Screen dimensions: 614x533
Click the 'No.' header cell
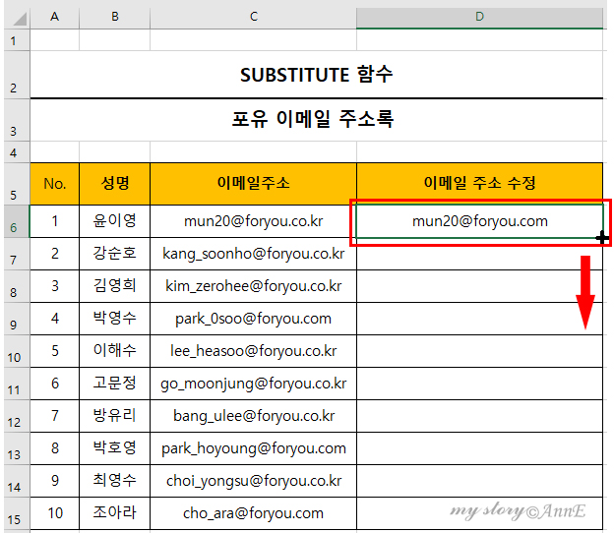[x=55, y=184]
